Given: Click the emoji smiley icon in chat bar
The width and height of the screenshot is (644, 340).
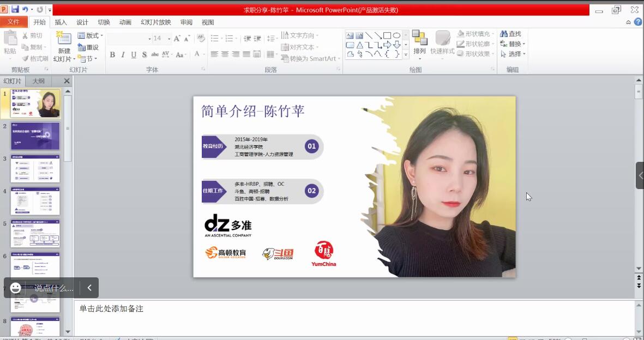Looking at the screenshot, I should click(x=16, y=288).
